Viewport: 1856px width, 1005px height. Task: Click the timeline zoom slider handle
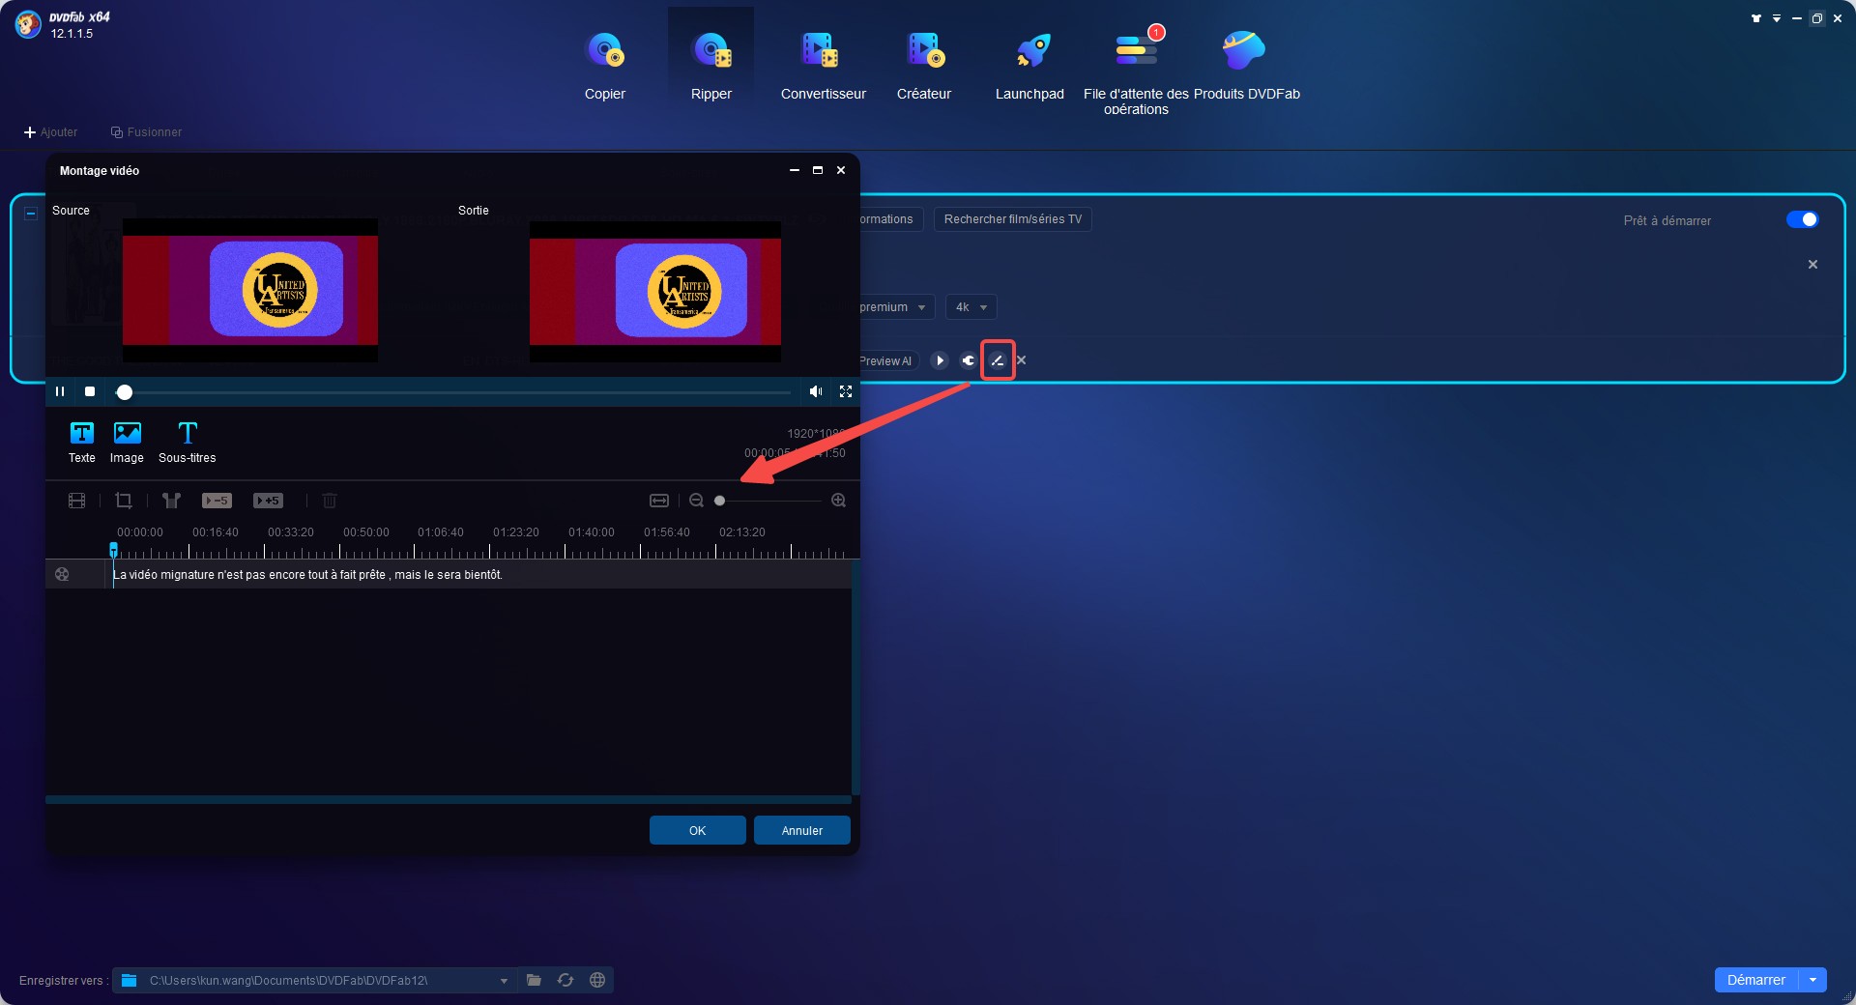719,501
